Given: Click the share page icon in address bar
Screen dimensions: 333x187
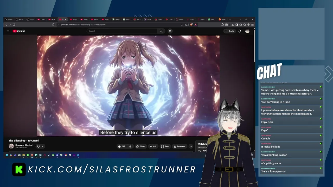Looking at the screenshot, I should tap(186, 25).
